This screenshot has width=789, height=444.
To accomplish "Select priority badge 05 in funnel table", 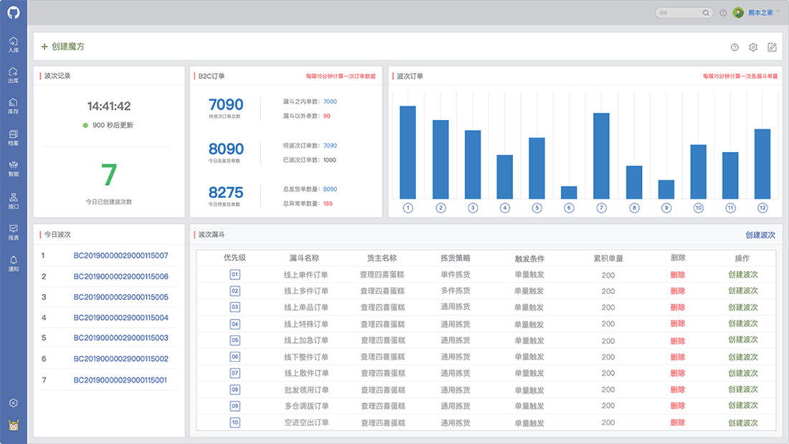I will coord(235,340).
